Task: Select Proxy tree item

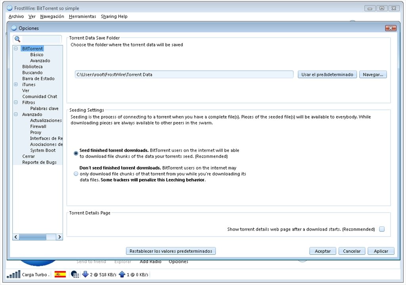Action: pos(36,132)
